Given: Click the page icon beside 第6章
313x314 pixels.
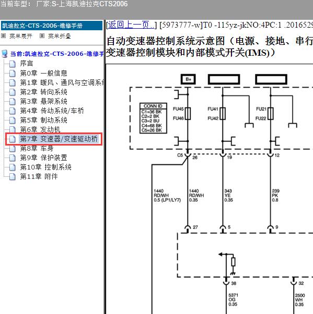Looking at the screenshot, I should coord(13,129).
